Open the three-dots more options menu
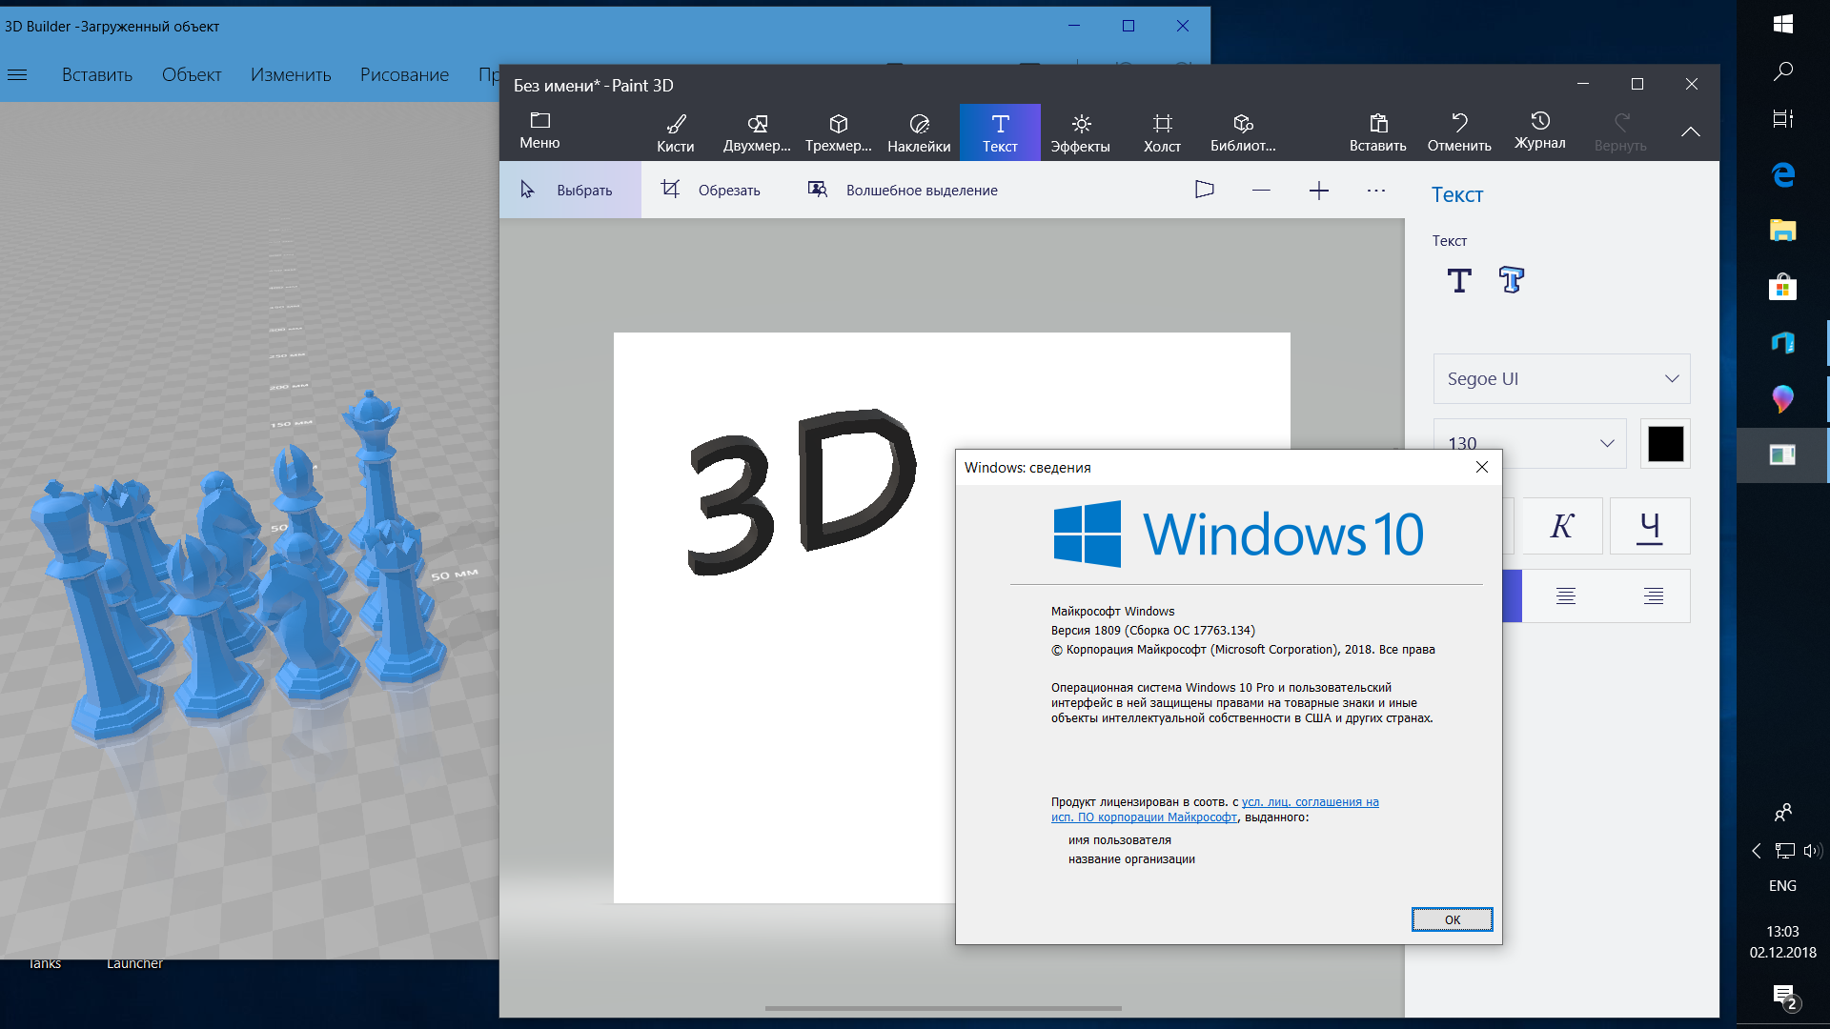Viewport: 1830px width, 1029px height. point(1375,191)
